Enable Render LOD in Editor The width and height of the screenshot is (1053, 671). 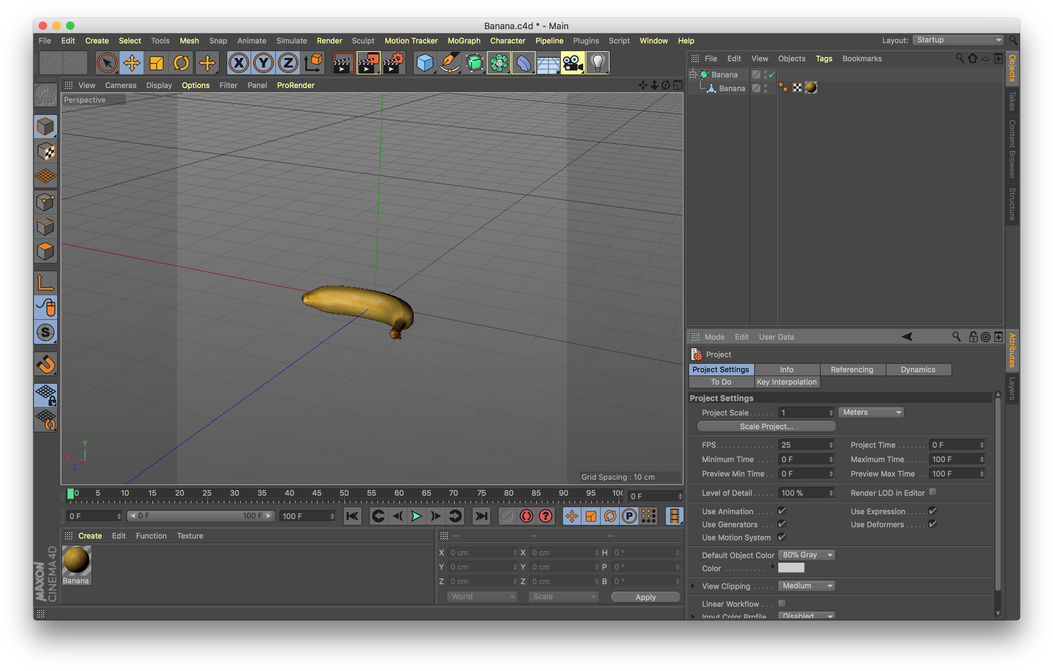click(933, 492)
